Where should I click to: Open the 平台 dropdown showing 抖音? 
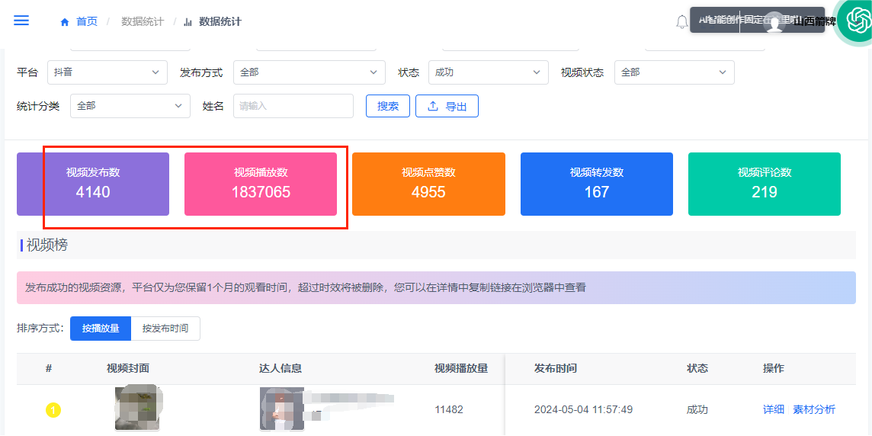tap(107, 72)
